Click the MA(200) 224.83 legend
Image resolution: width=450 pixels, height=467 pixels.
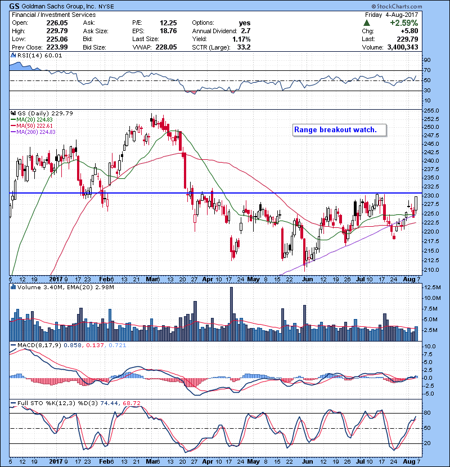coord(33,132)
